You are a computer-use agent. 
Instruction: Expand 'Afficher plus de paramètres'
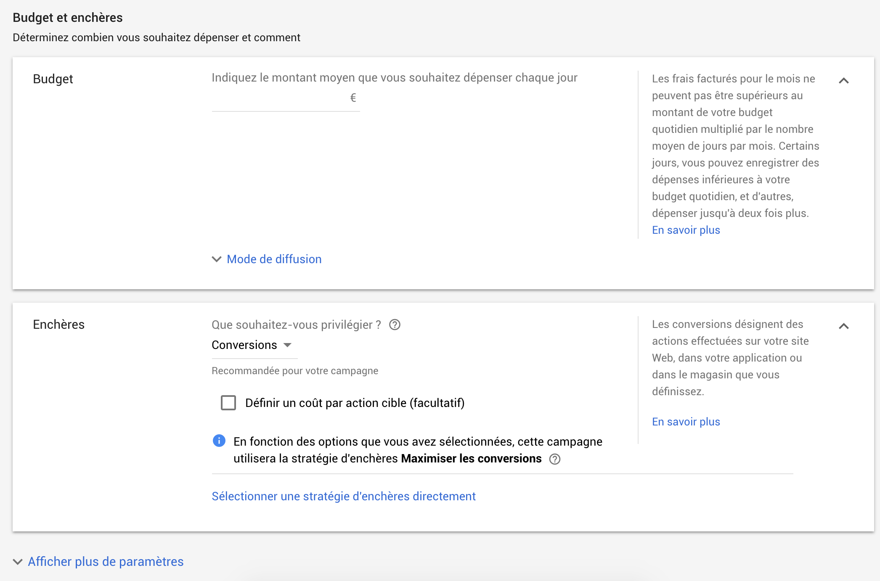click(x=106, y=562)
